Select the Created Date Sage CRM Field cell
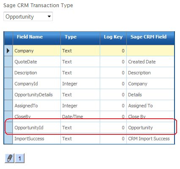Image resolution: width=180 pixels, height=169 pixels. (150, 62)
